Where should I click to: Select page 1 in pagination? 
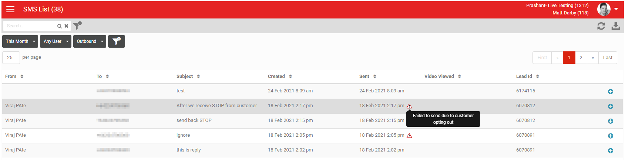pyautogui.click(x=569, y=58)
